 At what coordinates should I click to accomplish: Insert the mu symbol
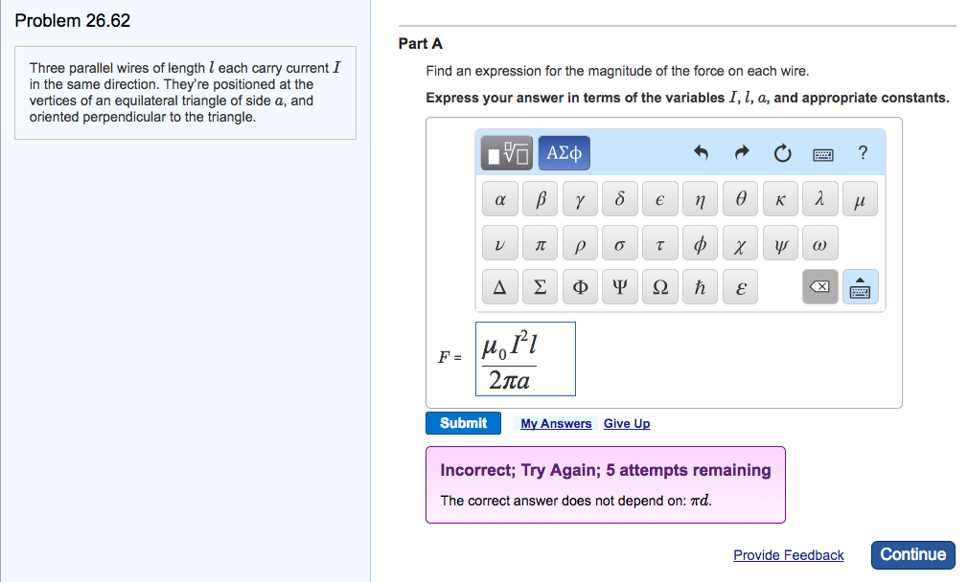click(x=859, y=200)
